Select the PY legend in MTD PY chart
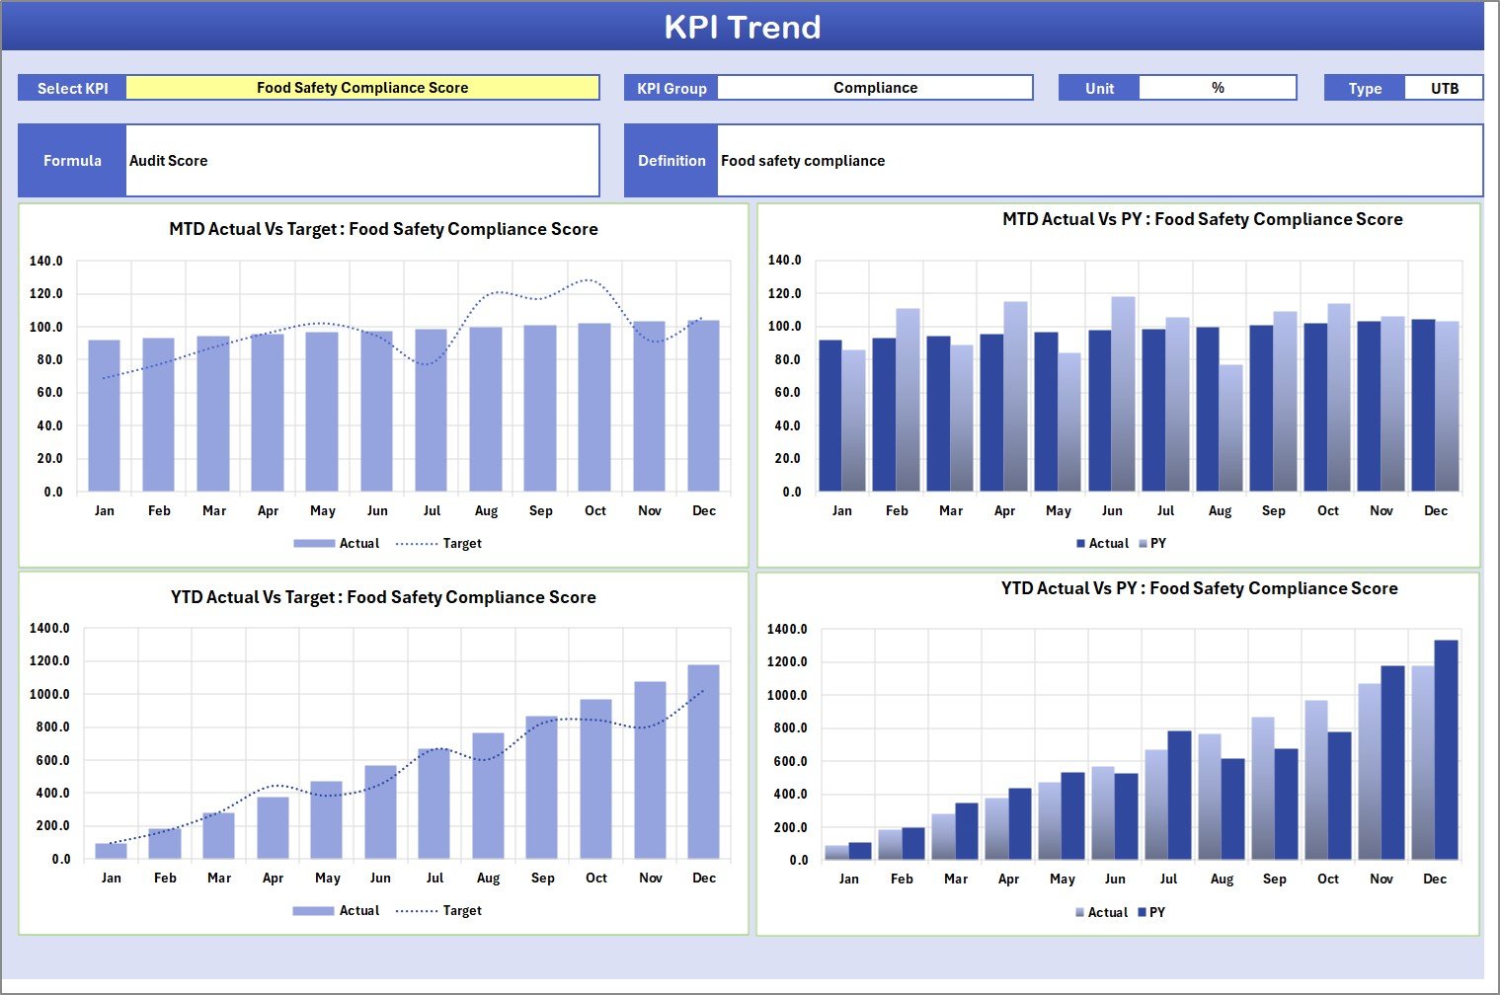 coord(1157,543)
